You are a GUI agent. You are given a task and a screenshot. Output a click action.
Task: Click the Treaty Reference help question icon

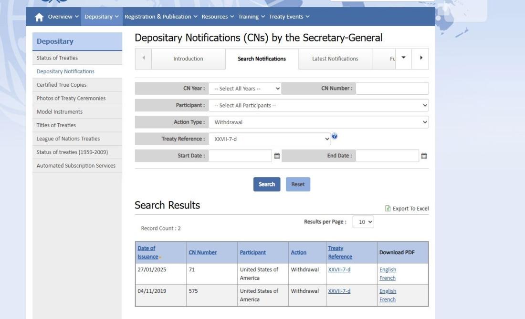[335, 136]
